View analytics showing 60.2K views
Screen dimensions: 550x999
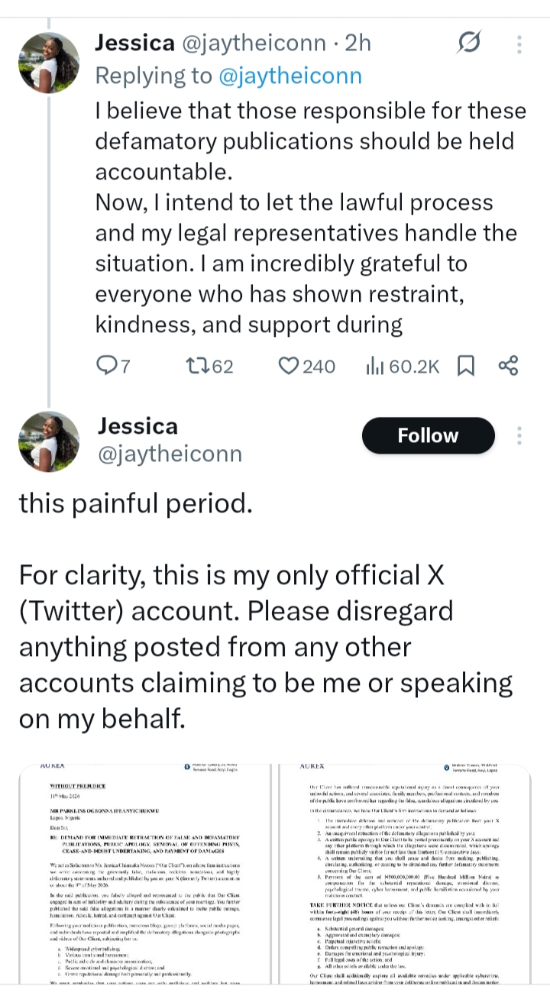tap(403, 367)
